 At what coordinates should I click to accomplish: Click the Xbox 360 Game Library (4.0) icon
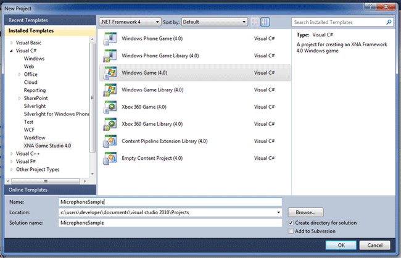coord(110,124)
